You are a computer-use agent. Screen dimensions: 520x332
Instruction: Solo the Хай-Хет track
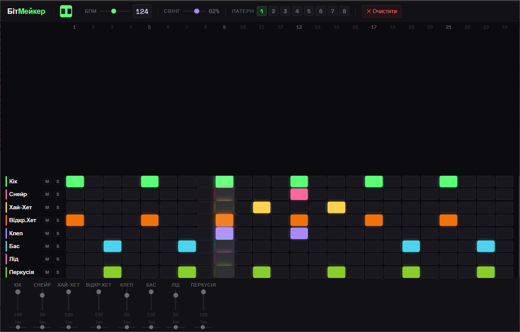click(58, 207)
